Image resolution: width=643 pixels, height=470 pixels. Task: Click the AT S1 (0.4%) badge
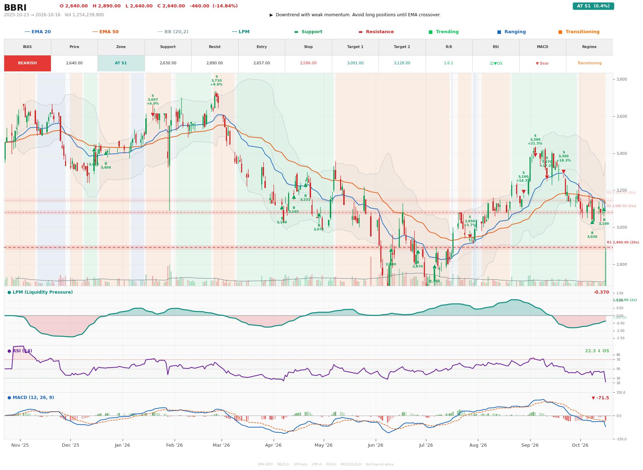[x=593, y=6]
